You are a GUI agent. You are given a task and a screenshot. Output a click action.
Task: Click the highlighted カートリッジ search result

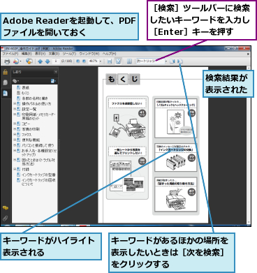pos(175,150)
